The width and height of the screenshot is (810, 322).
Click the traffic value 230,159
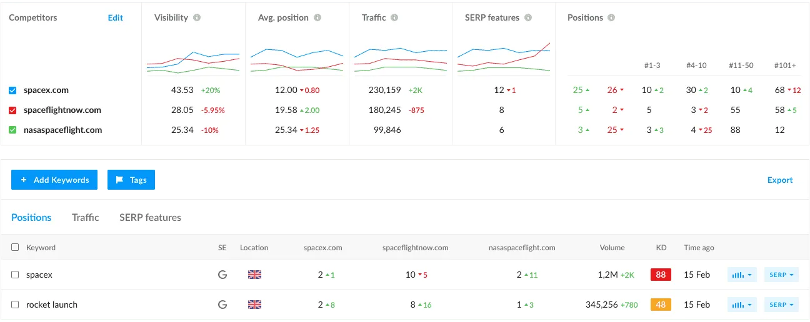385,90
